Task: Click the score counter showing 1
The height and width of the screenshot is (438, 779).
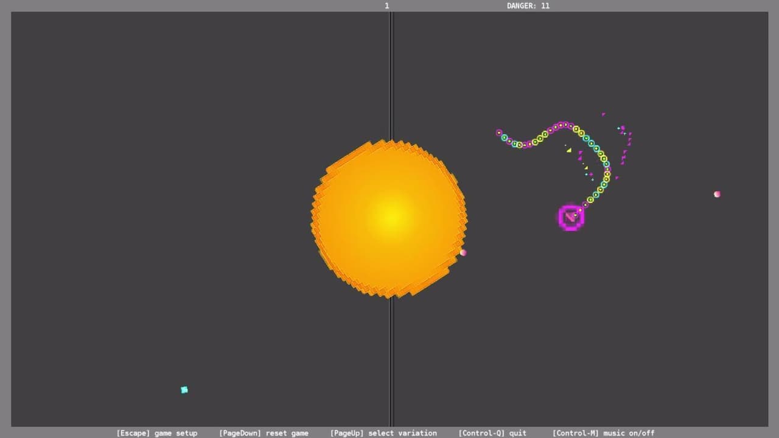Action: pos(386,5)
